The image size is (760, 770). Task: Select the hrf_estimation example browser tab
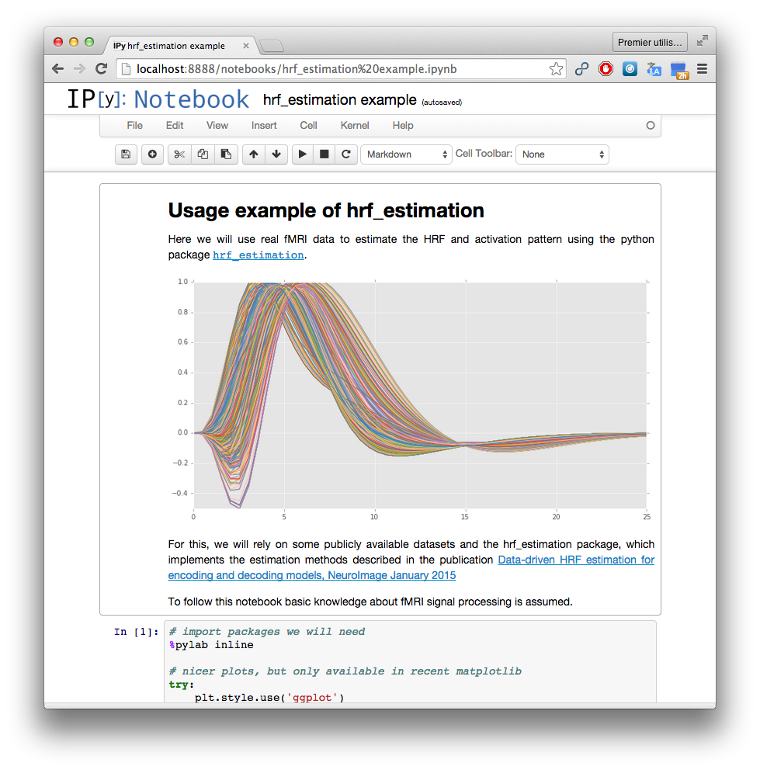[x=179, y=46]
